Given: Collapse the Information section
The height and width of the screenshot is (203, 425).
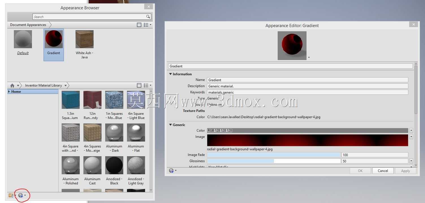Looking at the screenshot, I should (x=171, y=74).
